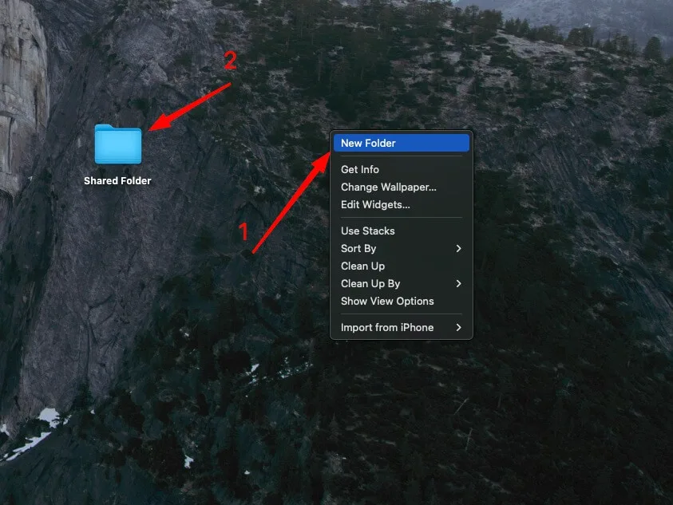Select the Shared Folder icon on desktop

[118, 144]
